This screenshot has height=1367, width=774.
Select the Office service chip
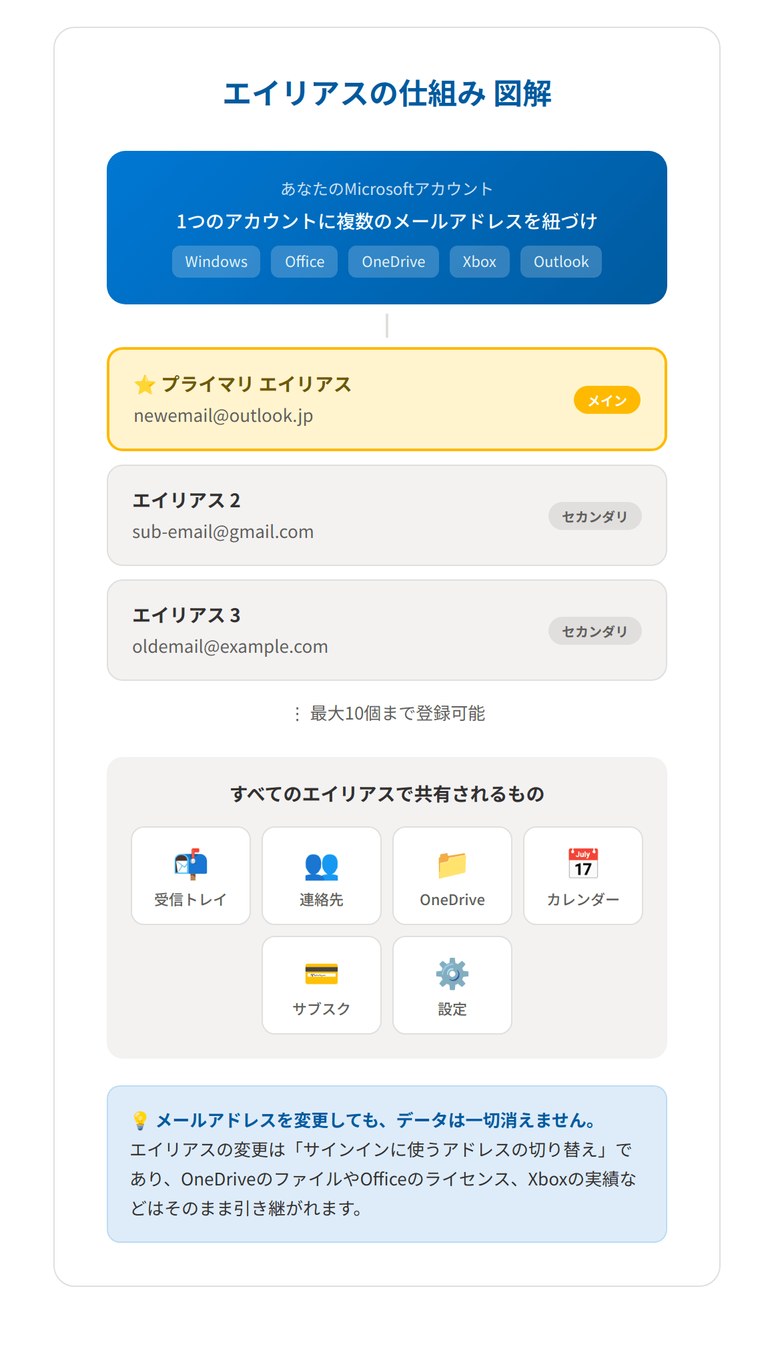point(304,262)
